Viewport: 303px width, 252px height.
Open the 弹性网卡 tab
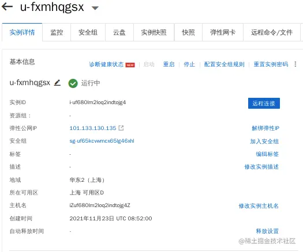click(x=223, y=32)
